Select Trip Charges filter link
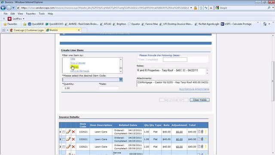Image resolution: width=275 pixels, height=155 pixels. (78, 63)
